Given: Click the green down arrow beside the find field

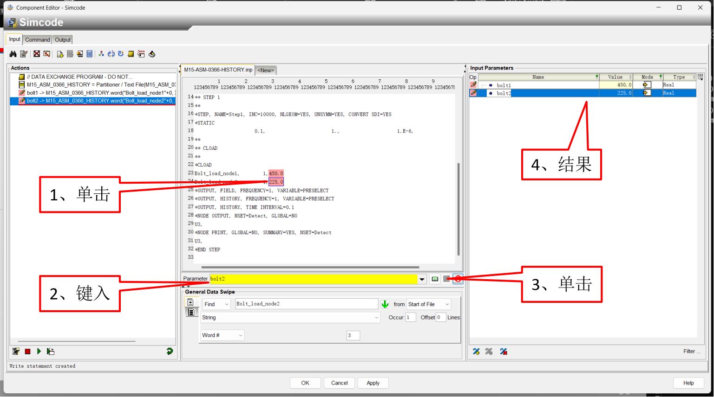Looking at the screenshot, I should point(385,304).
